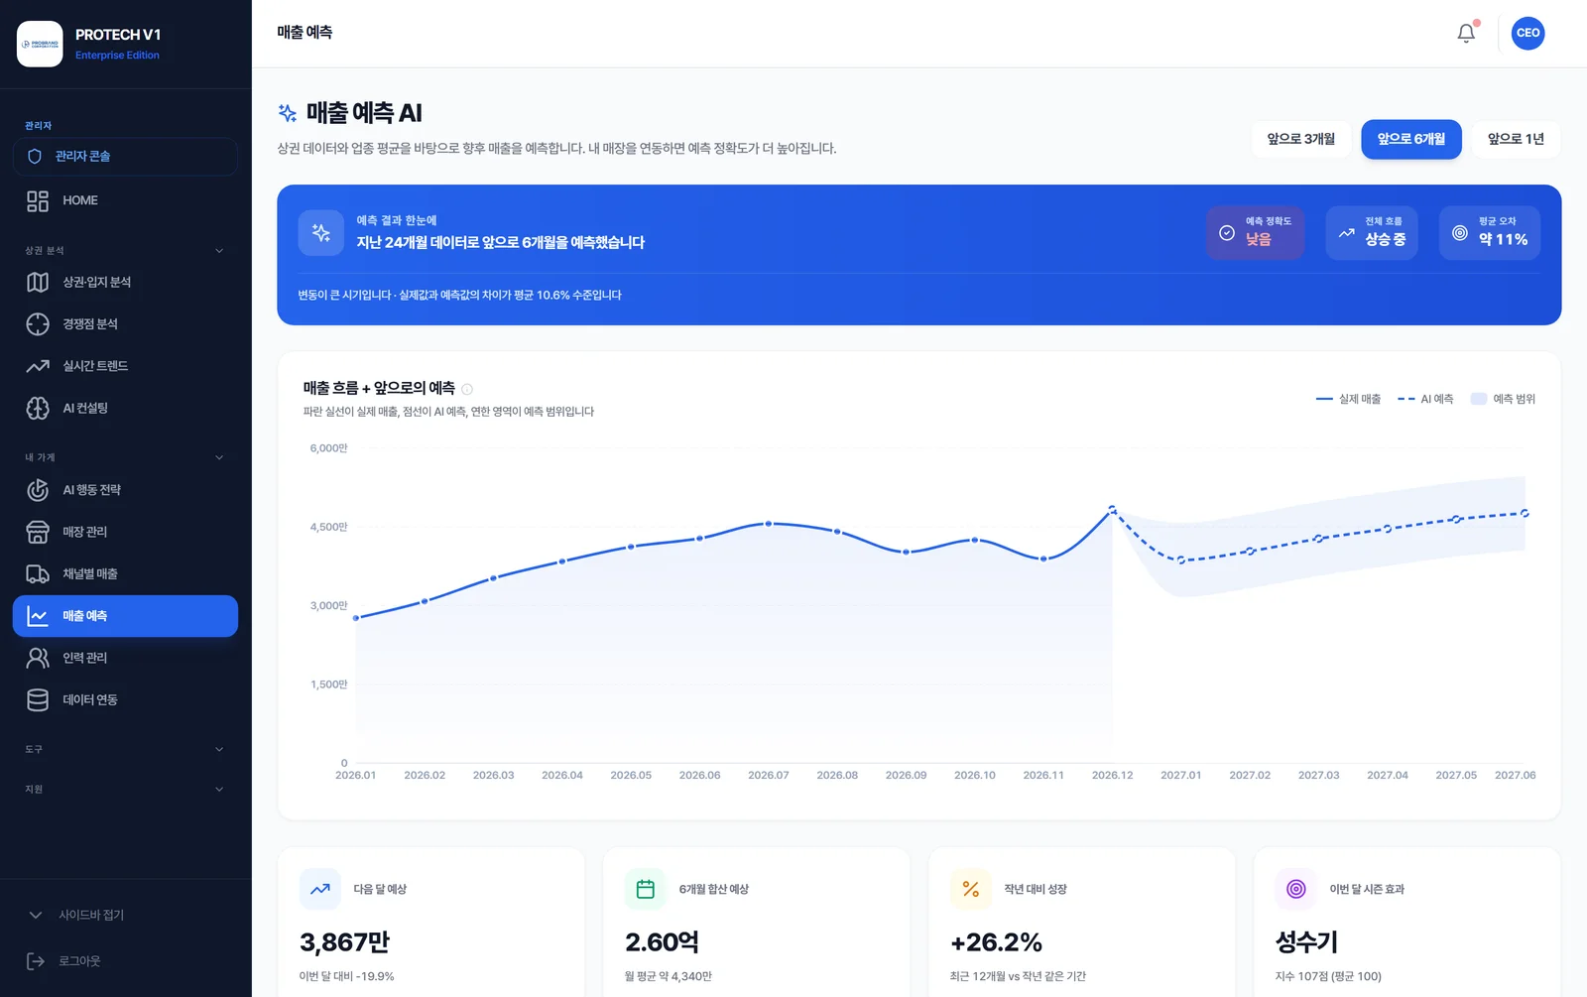Click the 사이드바 접기 button
Image resolution: width=1587 pixels, height=997 pixels.
(125, 915)
